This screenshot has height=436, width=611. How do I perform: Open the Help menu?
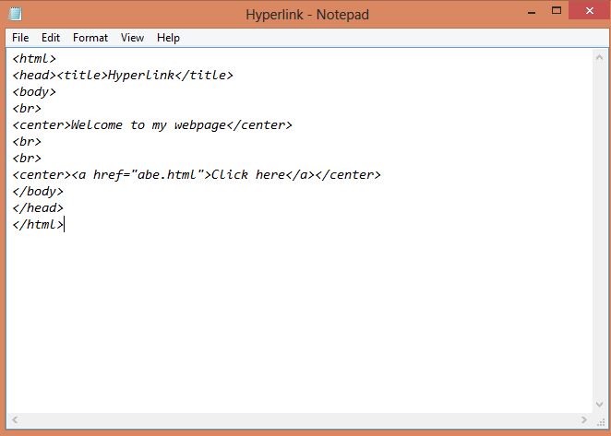(168, 38)
